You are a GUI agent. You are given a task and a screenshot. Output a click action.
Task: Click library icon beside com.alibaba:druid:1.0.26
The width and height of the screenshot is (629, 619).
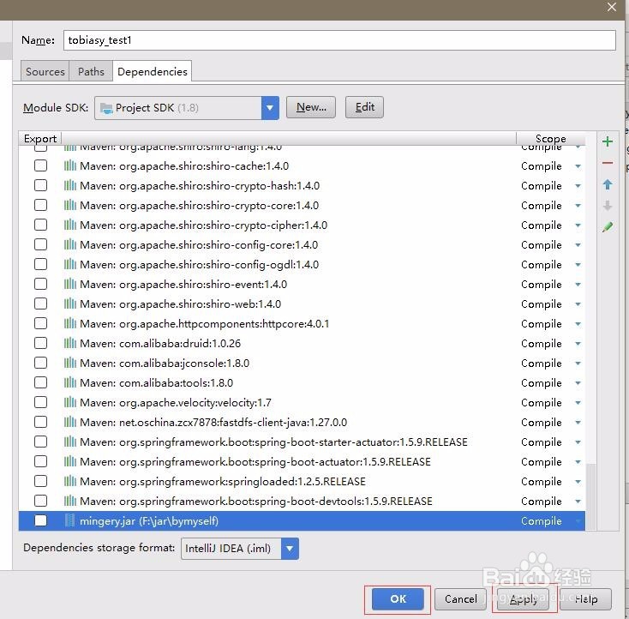click(69, 343)
